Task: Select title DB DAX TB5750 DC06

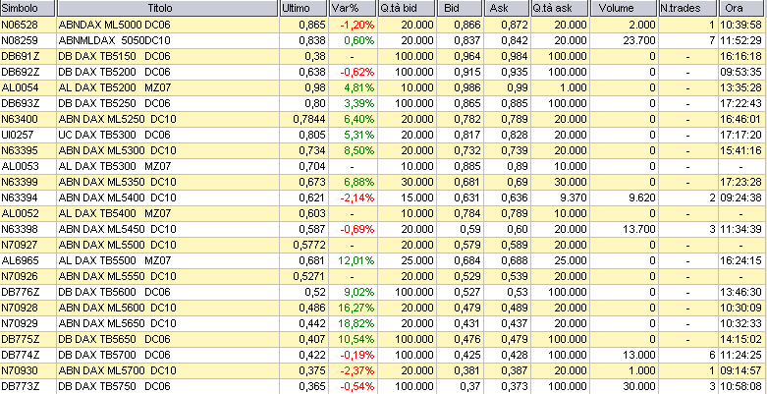Action: [x=115, y=386]
